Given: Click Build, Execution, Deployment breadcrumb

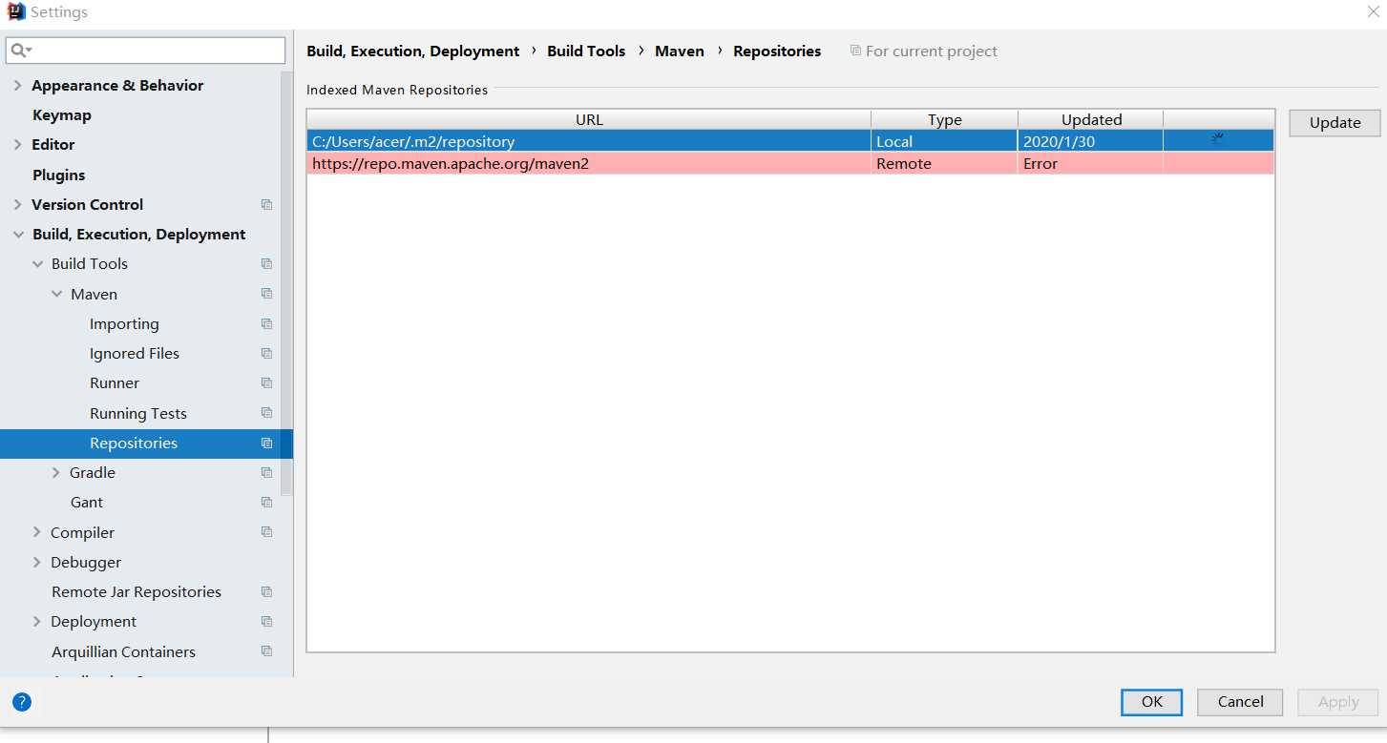Looking at the screenshot, I should click(x=413, y=52).
